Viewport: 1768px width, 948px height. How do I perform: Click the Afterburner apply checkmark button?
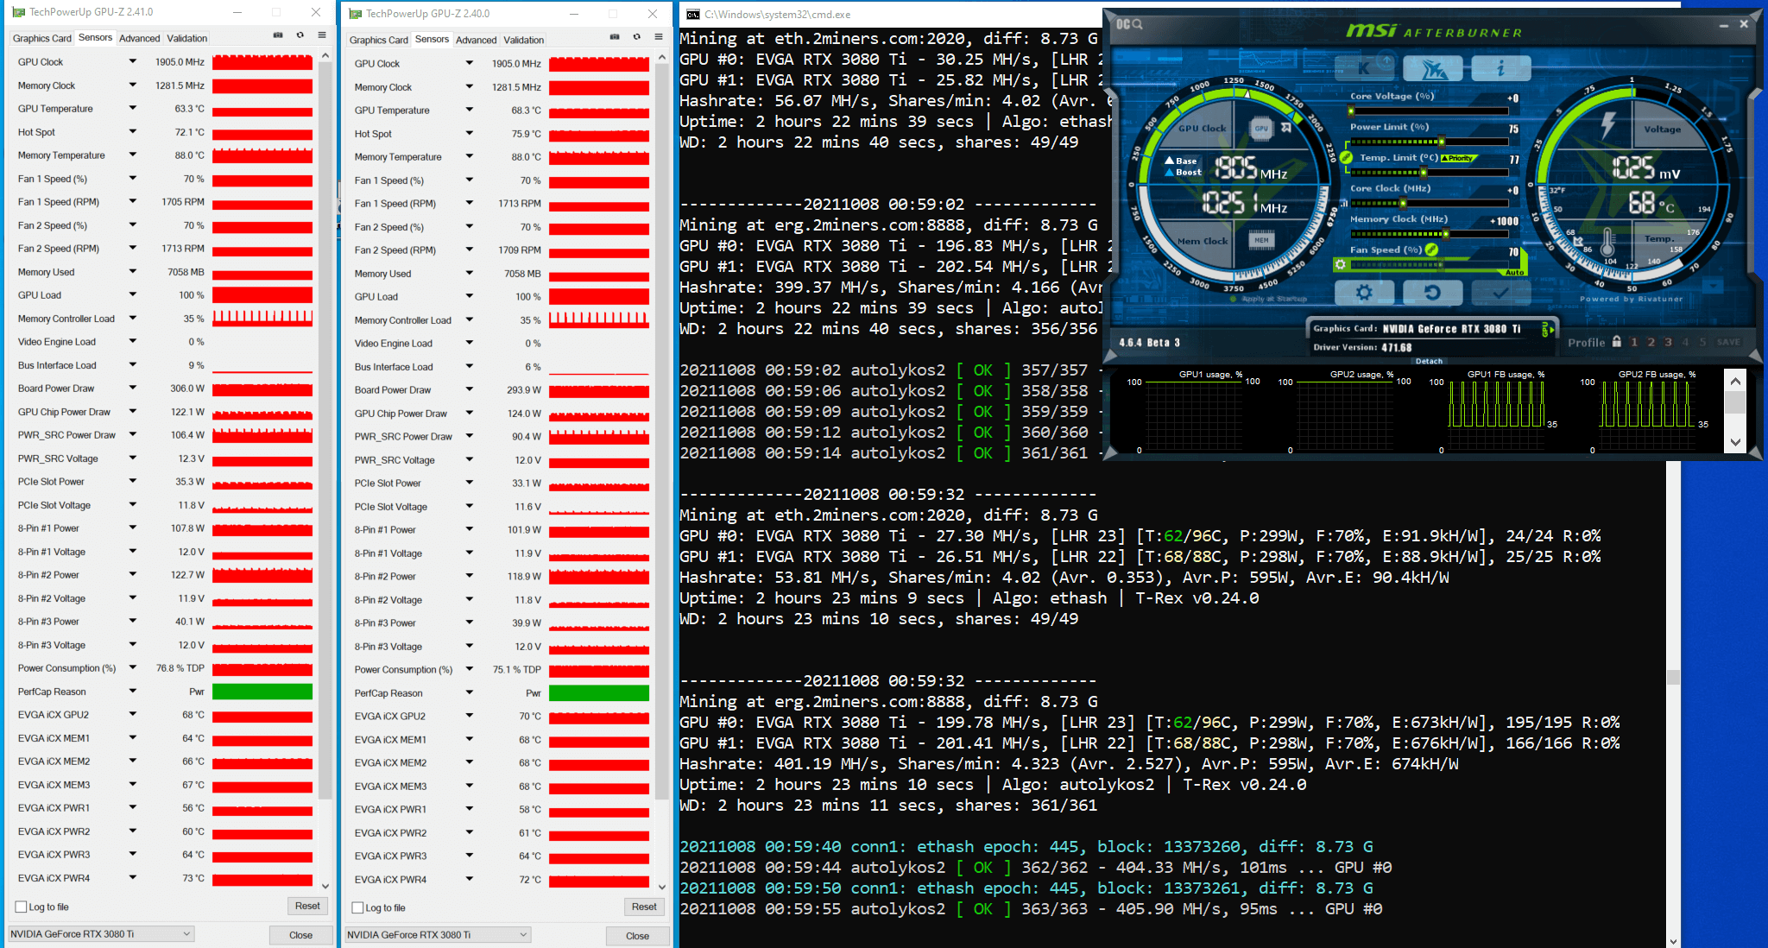[1500, 293]
